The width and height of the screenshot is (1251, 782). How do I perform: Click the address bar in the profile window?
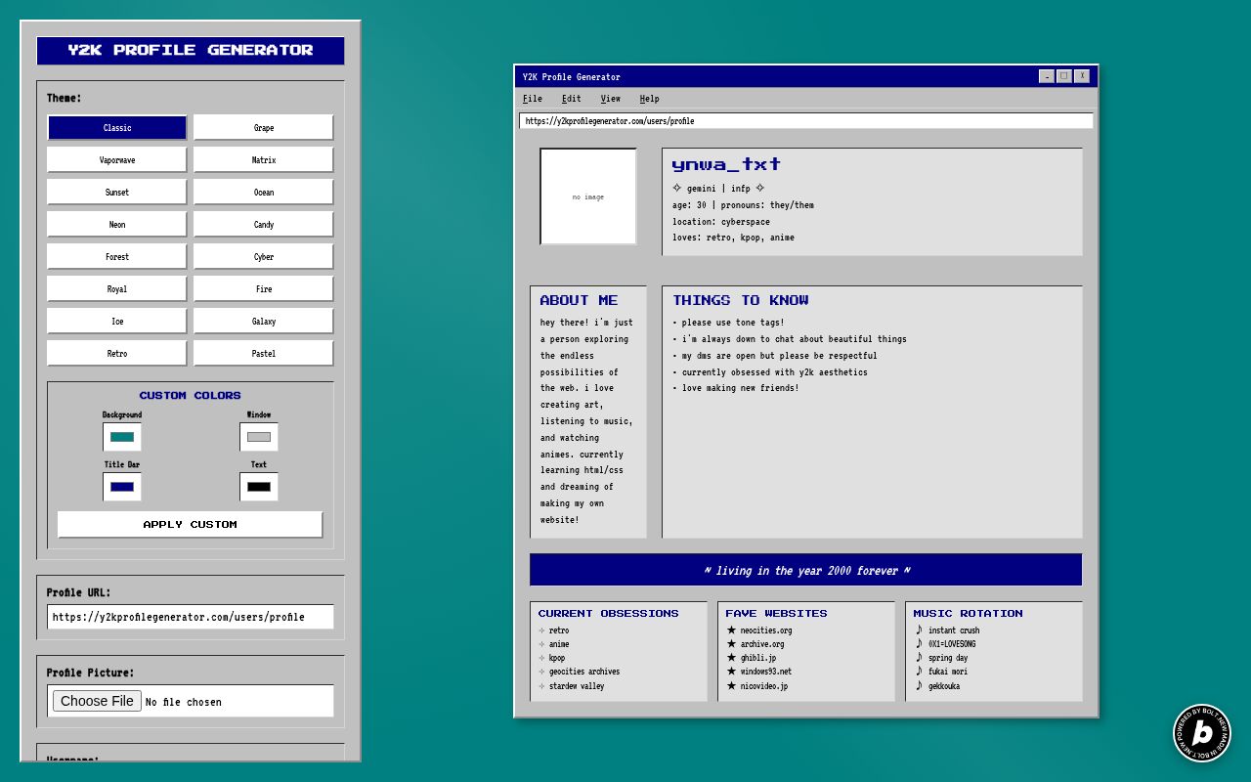(806, 121)
